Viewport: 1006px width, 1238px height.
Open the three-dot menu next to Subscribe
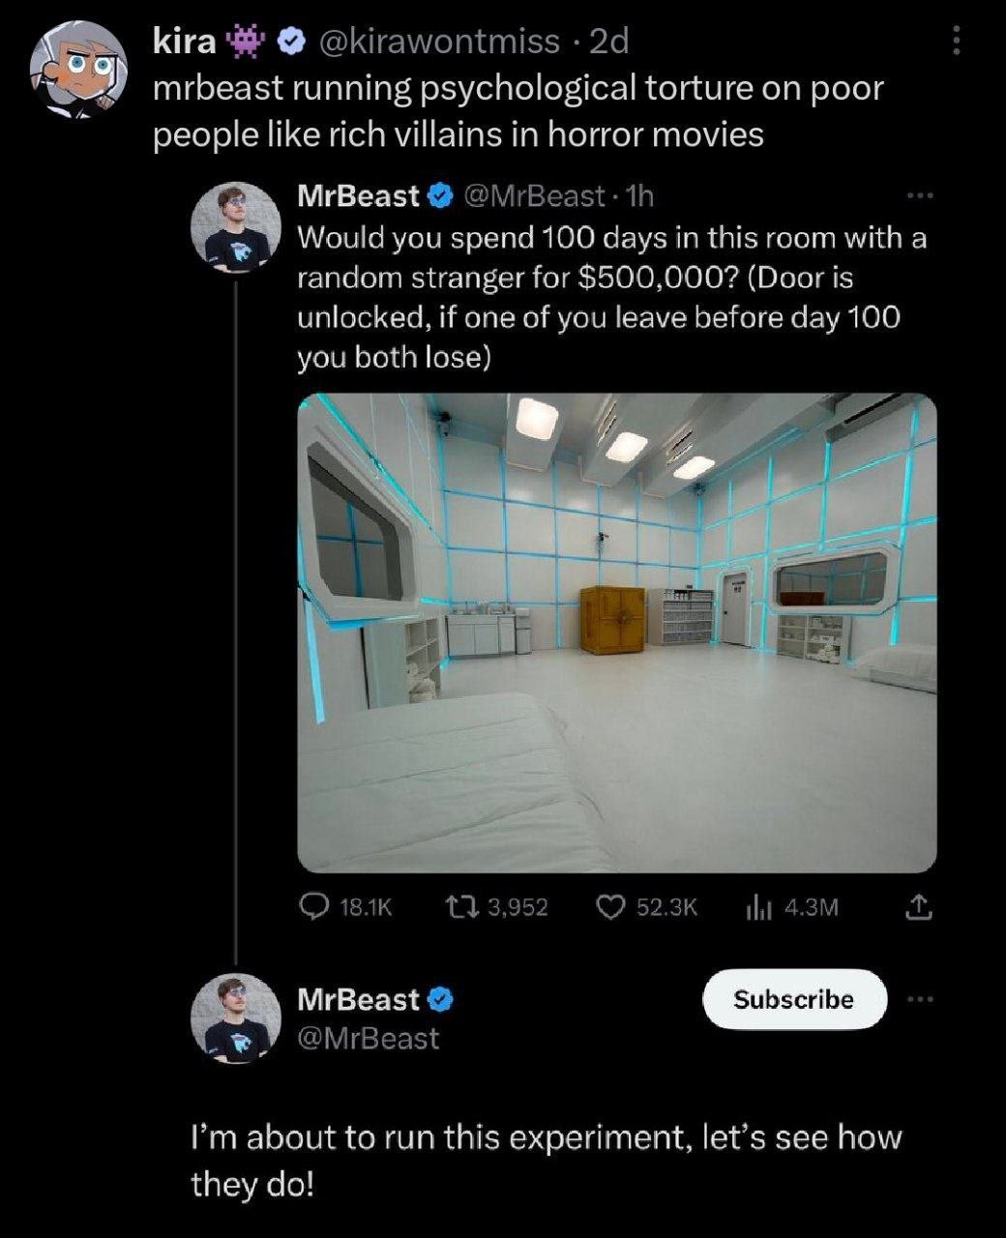pos(920,999)
